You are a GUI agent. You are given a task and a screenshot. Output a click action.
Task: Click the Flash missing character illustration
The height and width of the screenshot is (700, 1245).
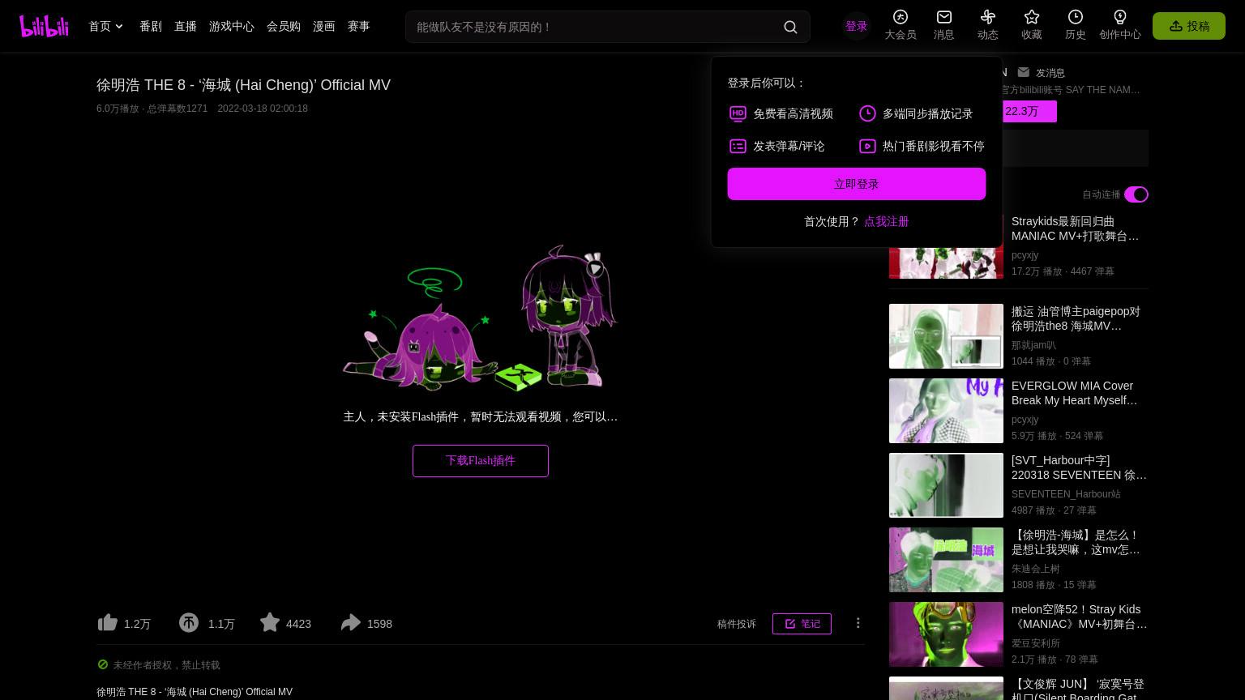click(480, 318)
